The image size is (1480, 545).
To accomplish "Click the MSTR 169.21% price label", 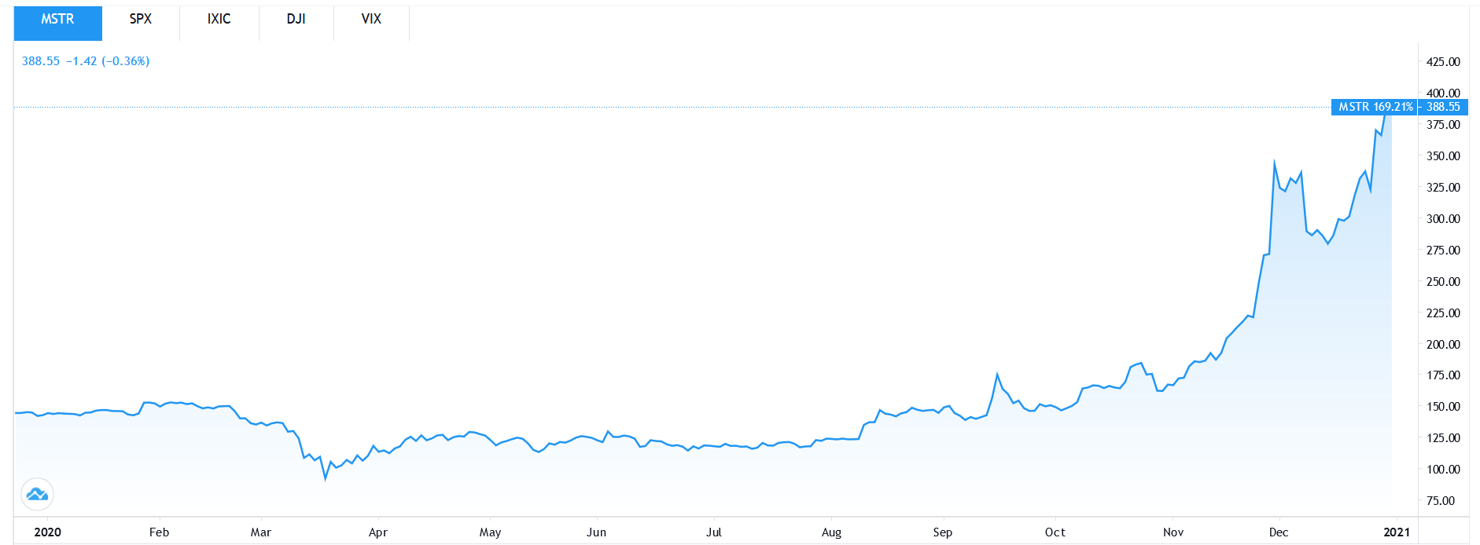I will tap(1374, 107).
